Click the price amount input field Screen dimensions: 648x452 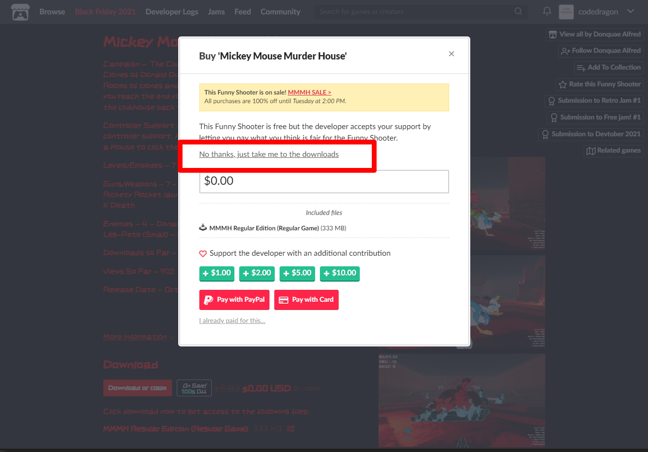[324, 181]
